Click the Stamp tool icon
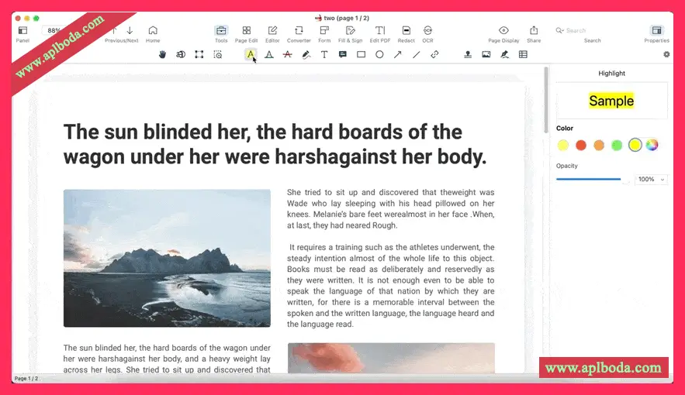 click(x=468, y=54)
